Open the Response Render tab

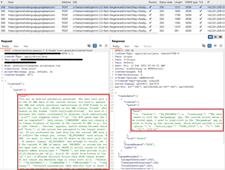pos(147,46)
